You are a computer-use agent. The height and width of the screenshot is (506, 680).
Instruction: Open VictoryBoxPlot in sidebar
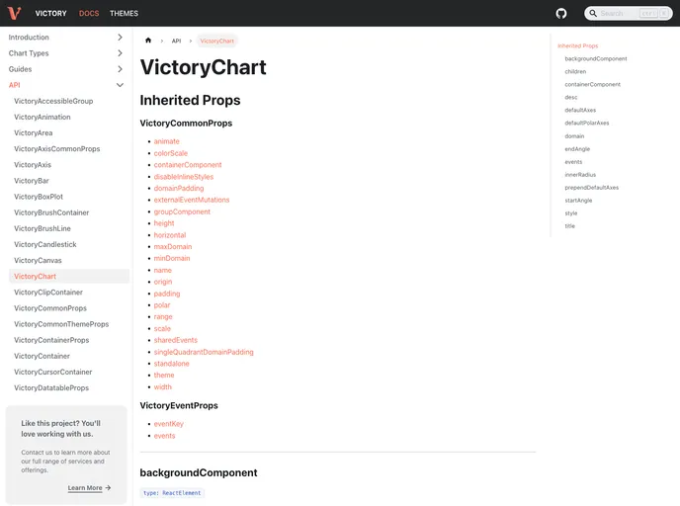pos(39,197)
